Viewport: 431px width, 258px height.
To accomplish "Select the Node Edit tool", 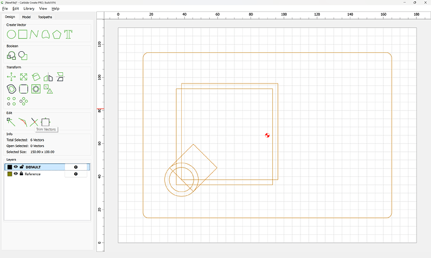I will pos(11,122).
